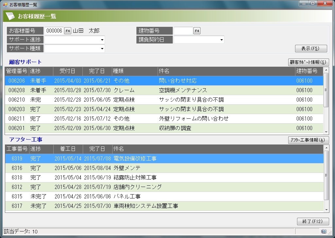Select support row 006211 外壁リフォームの問い合わせ
335x238 pixels.
click(x=164, y=119)
